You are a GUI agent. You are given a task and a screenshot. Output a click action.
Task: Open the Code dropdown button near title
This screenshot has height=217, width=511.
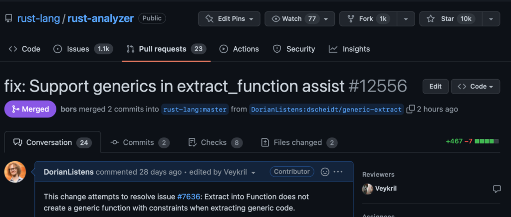click(x=475, y=87)
